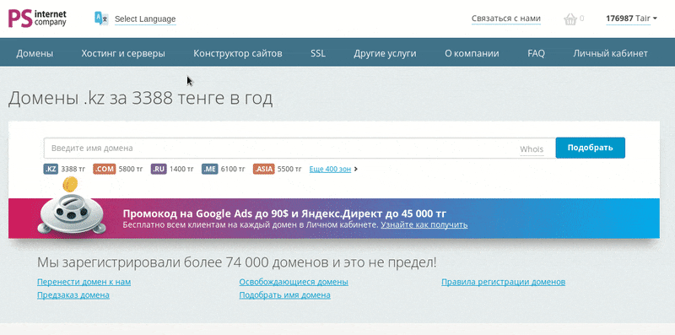Image resolution: width=675 pixels, height=335 pixels.
Task: Open the Подобрать имя домена link
Action: (285, 295)
